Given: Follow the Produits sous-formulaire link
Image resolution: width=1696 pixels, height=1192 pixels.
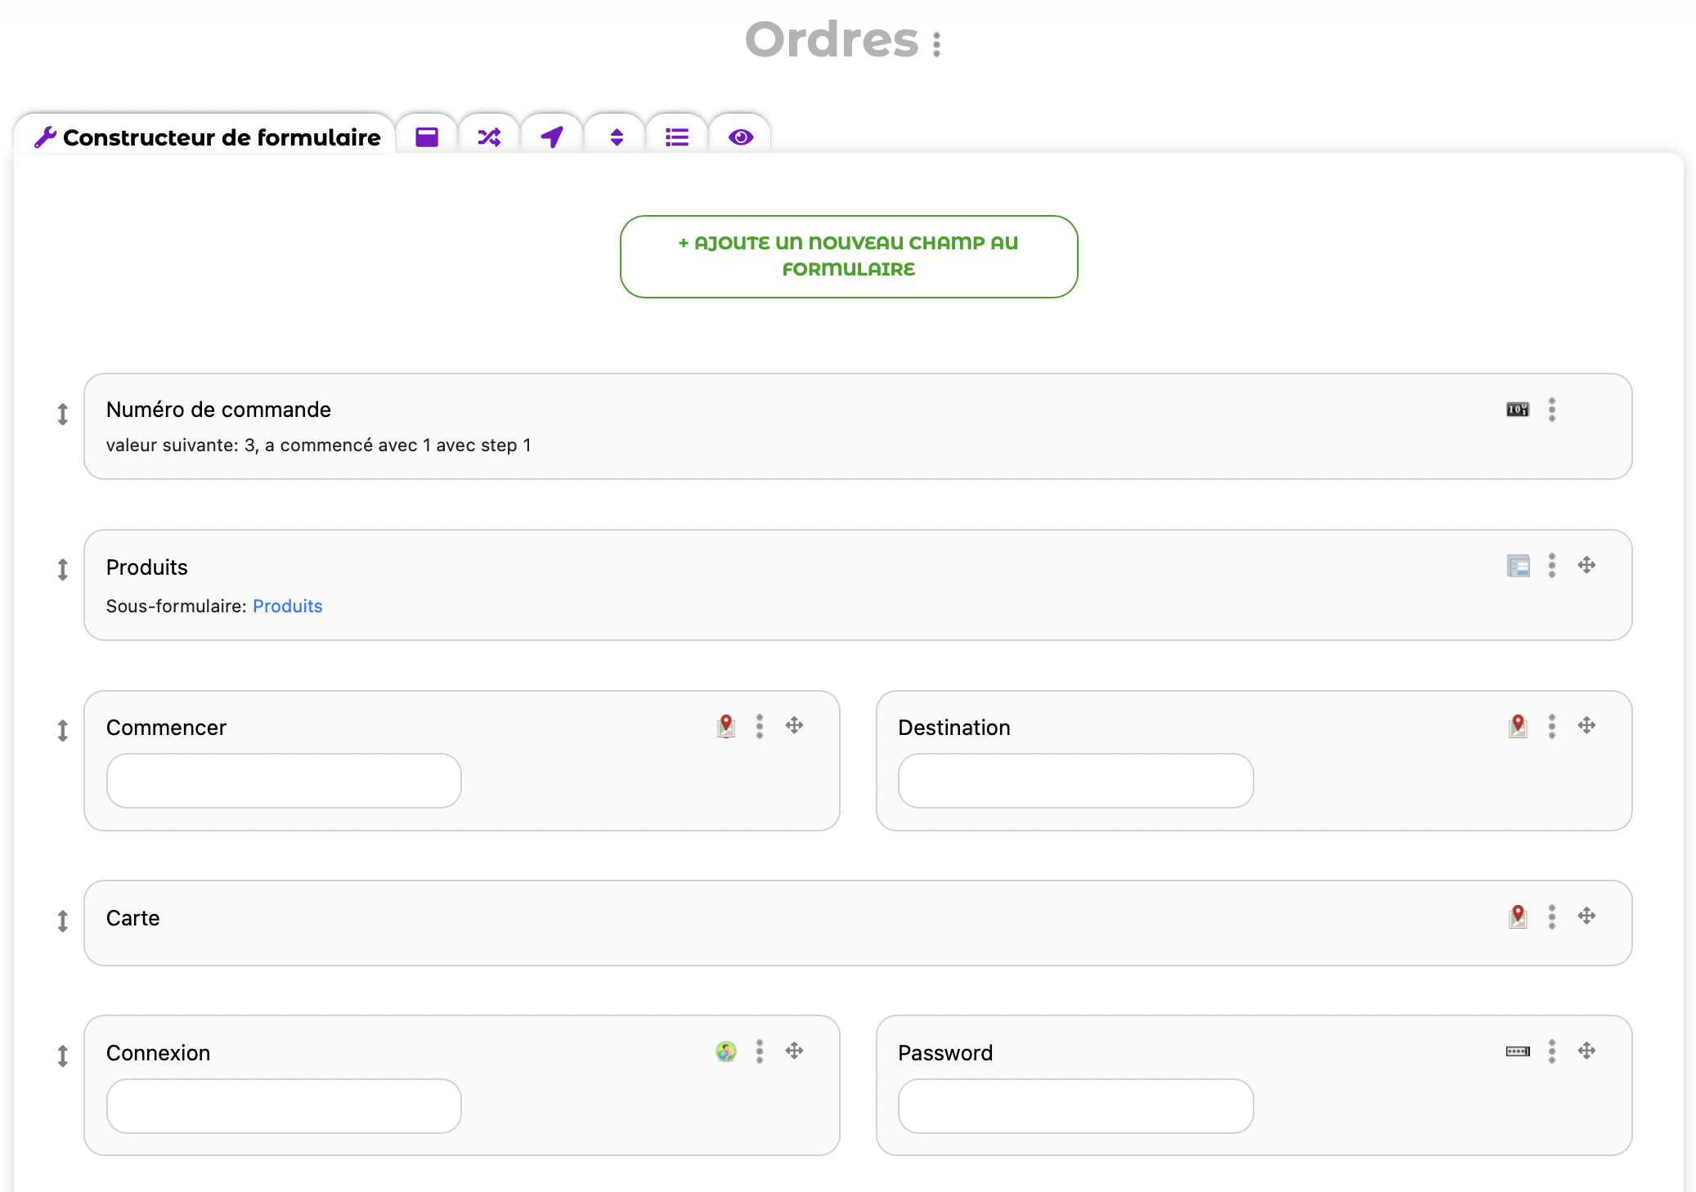Looking at the screenshot, I should (x=288, y=606).
